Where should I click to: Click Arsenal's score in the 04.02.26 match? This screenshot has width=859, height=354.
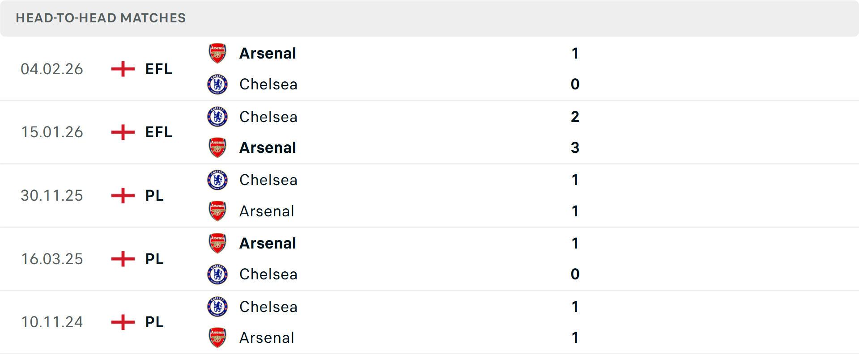click(575, 53)
